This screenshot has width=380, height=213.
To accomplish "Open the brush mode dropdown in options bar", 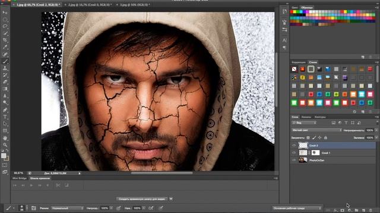I will click(x=67, y=208).
